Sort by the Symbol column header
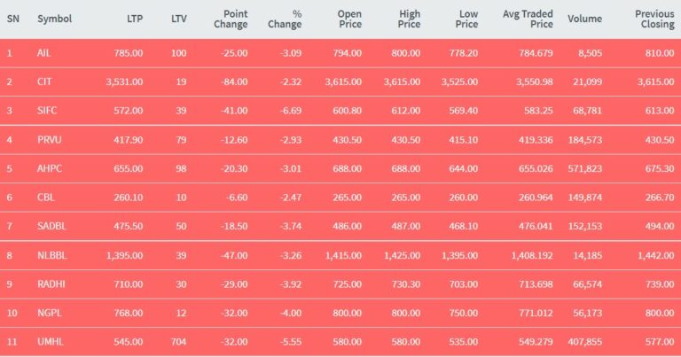The image size is (681, 357). click(55, 19)
